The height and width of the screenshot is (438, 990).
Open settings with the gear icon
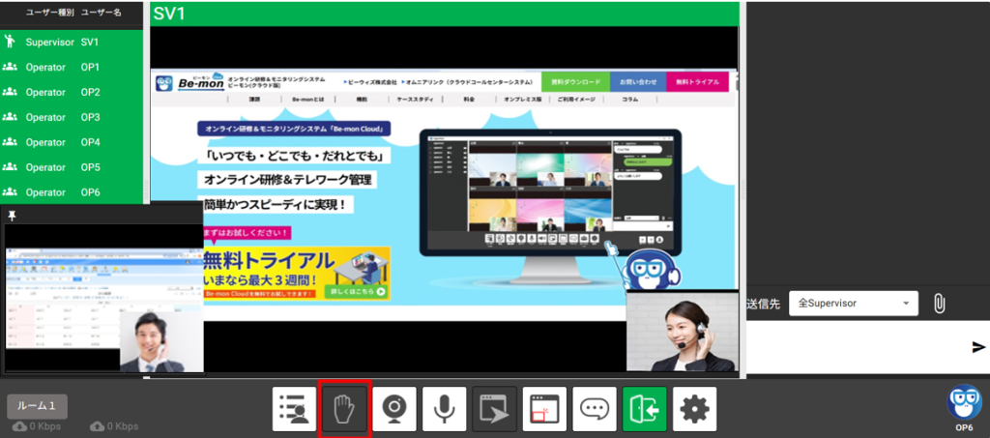694,409
